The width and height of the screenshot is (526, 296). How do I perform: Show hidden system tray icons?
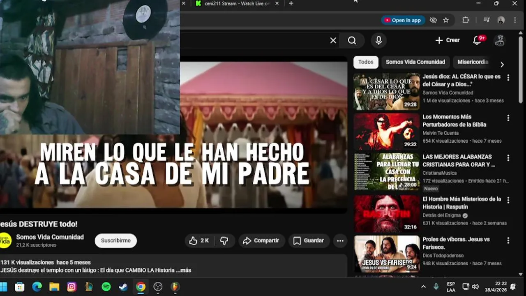(423, 287)
